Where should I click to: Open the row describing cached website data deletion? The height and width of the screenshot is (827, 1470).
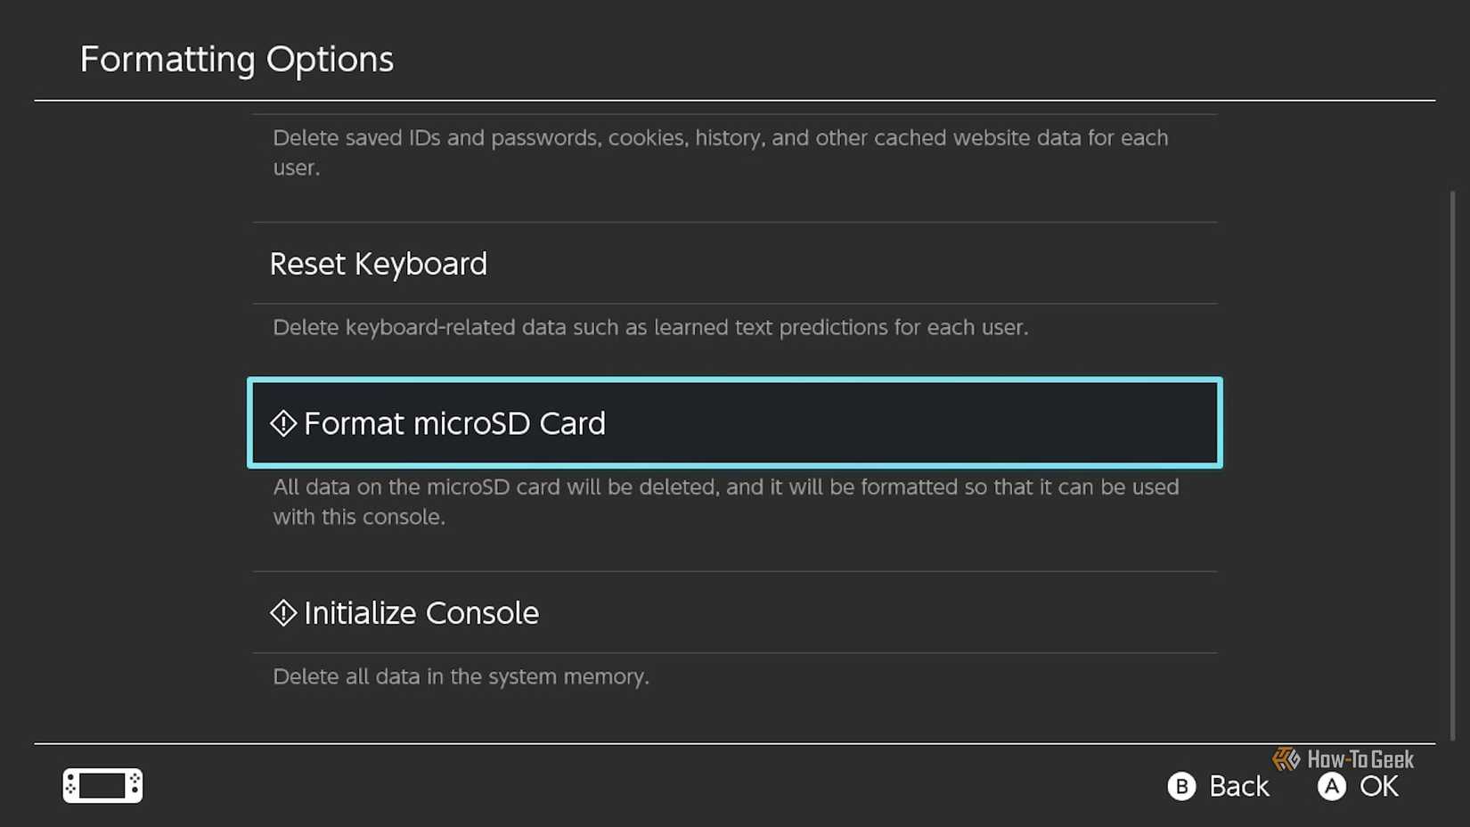[x=720, y=152]
